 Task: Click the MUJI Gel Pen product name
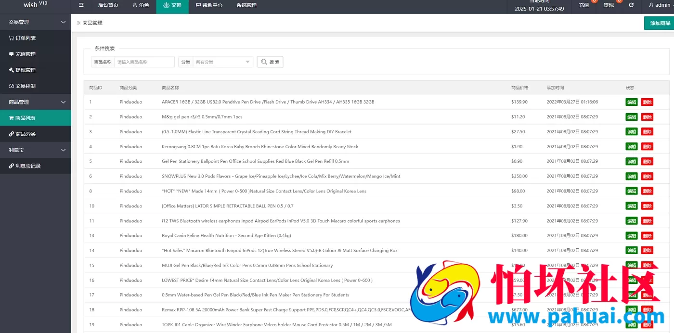pyautogui.click(x=247, y=265)
